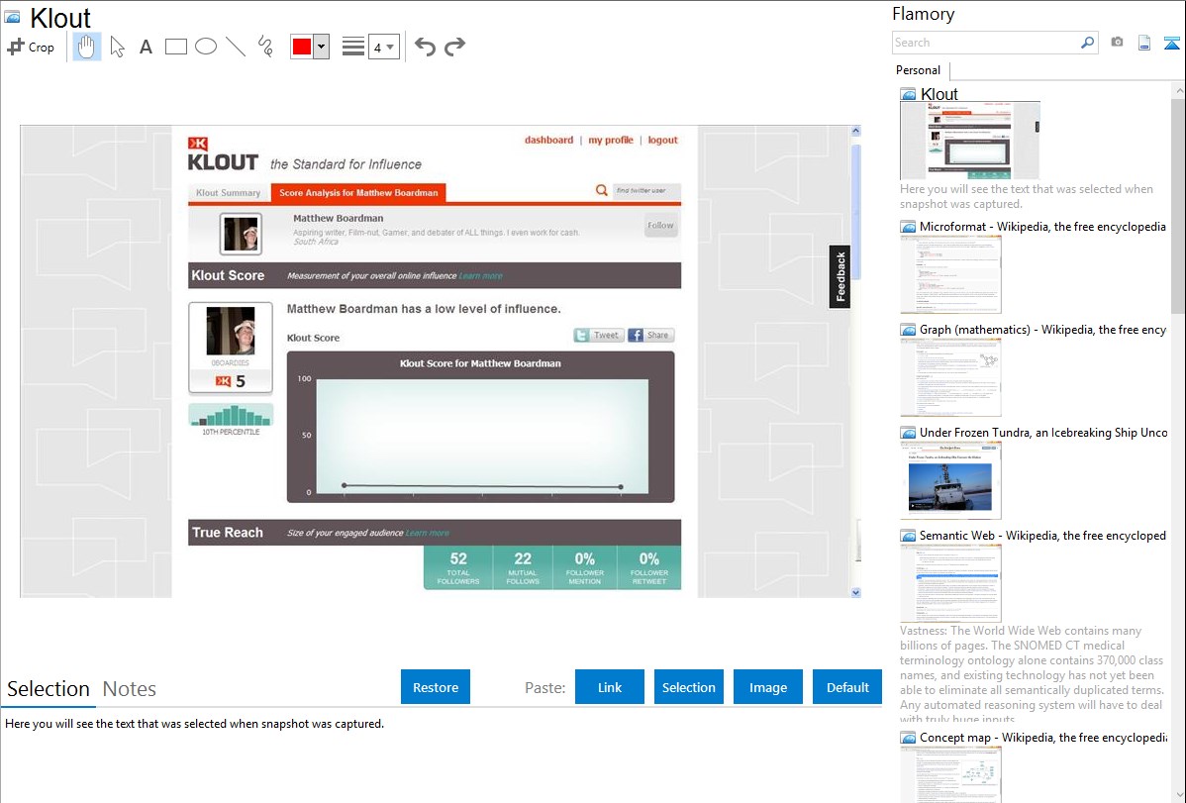The height and width of the screenshot is (803, 1186).
Task: Select the ellipse shape tool
Action: pyautogui.click(x=206, y=47)
